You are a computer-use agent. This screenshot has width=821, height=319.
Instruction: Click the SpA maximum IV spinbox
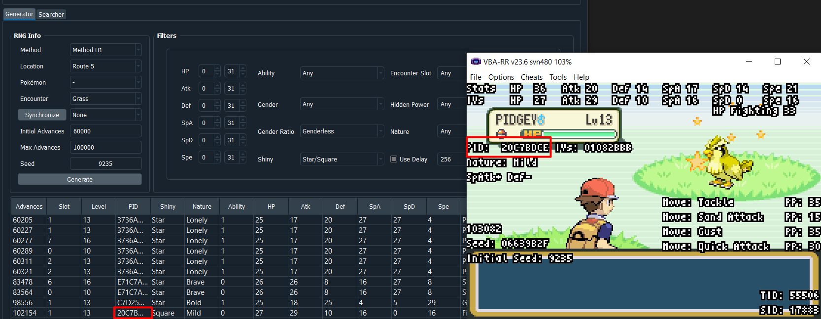pyautogui.click(x=235, y=123)
